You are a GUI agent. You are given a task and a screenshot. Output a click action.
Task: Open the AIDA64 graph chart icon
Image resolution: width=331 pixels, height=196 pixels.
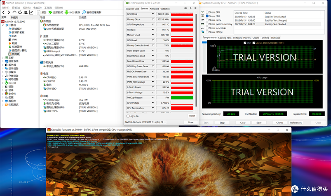[x=31, y=13]
